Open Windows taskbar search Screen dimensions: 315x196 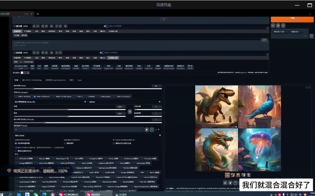(x=10, y=194)
